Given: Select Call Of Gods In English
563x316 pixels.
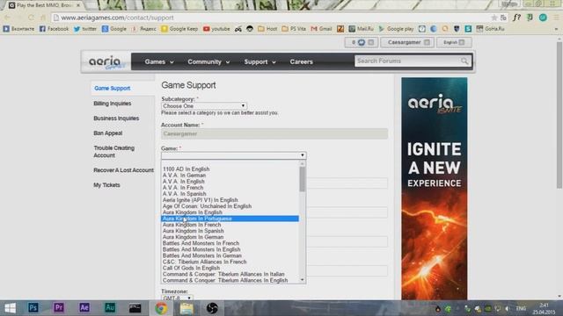Looking at the screenshot, I should click(x=230, y=268).
